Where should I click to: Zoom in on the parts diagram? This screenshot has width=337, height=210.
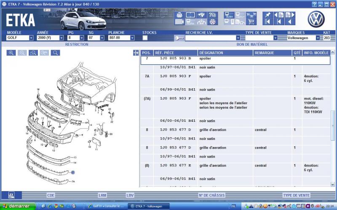(11, 53)
